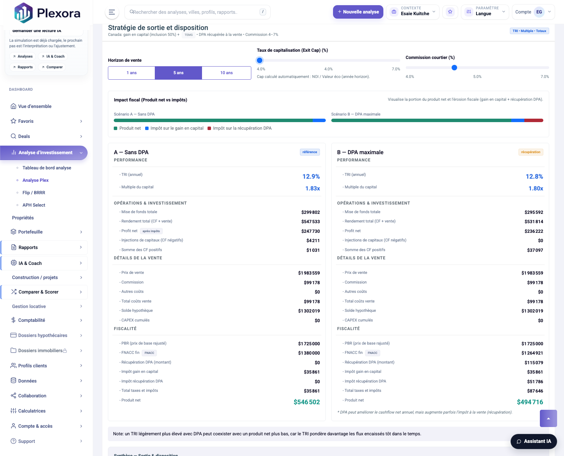Select the 5 ans sale horizon
Image resolution: width=564 pixels, height=456 pixels.
point(178,73)
